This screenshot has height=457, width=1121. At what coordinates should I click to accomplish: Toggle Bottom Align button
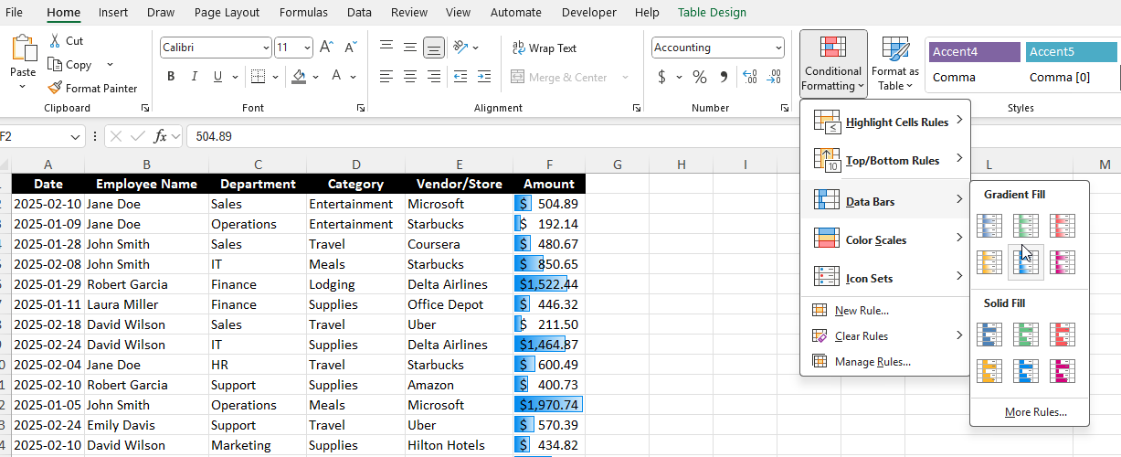point(434,48)
